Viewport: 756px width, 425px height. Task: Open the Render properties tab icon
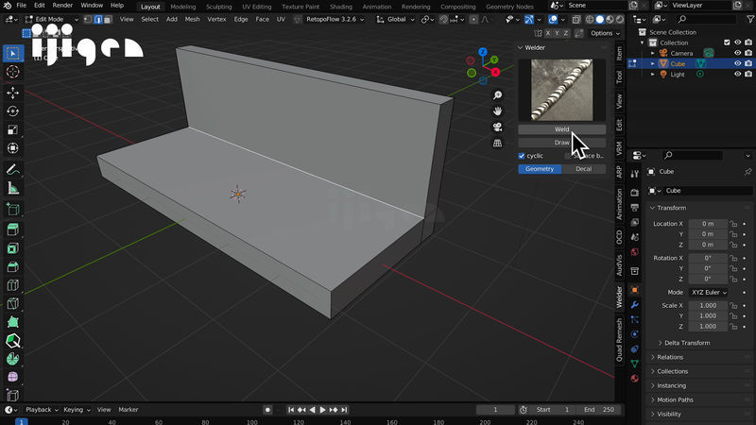(x=634, y=193)
